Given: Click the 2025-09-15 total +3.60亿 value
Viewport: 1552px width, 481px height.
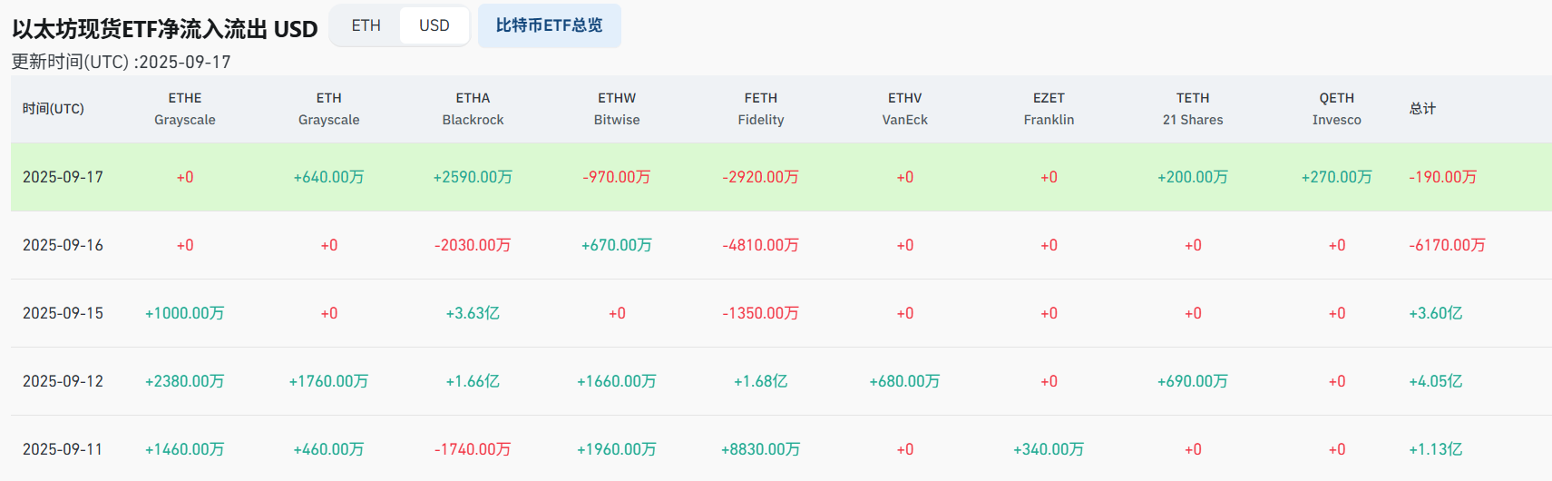Looking at the screenshot, I should pyautogui.click(x=1435, y=313).
